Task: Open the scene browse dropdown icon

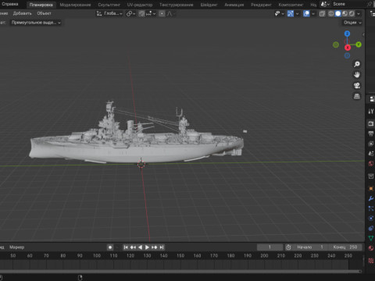Action: (325, 4)
